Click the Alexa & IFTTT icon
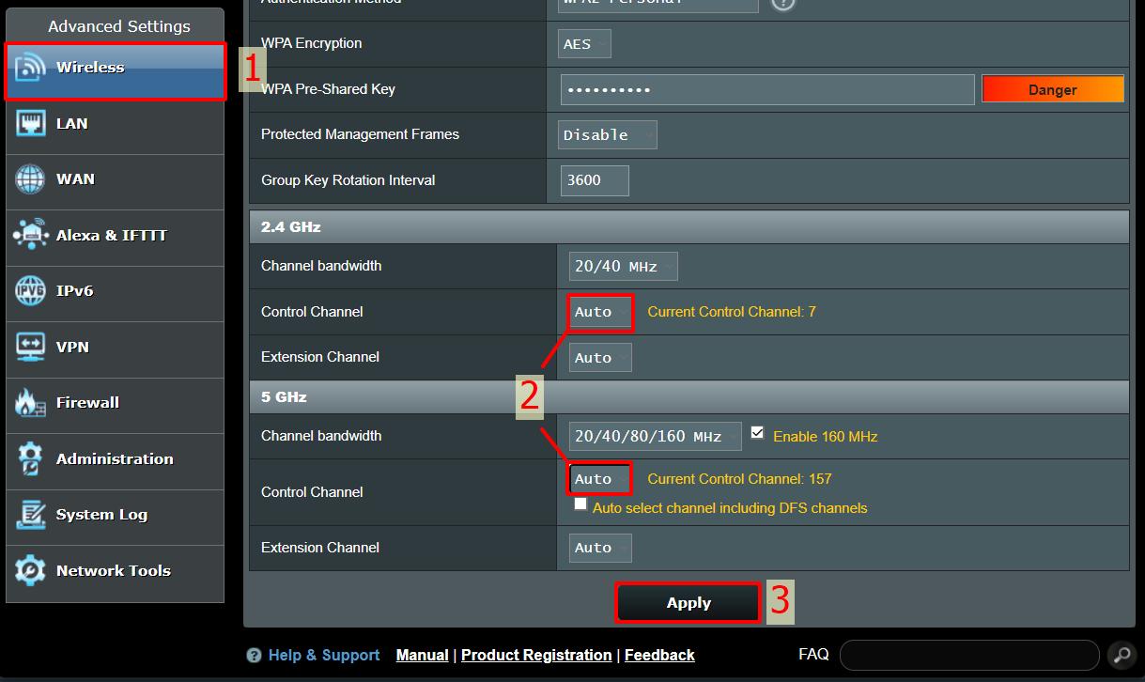Image resolution: width=1145 pixels, height=682 pixels. [30, 235]
